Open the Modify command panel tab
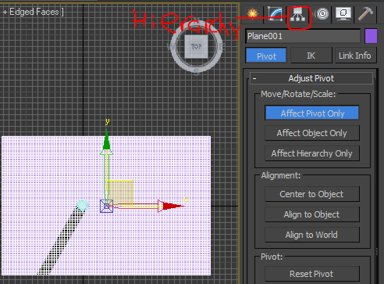The width and height of the screenshot is (384, 284). tap(275, 13)
